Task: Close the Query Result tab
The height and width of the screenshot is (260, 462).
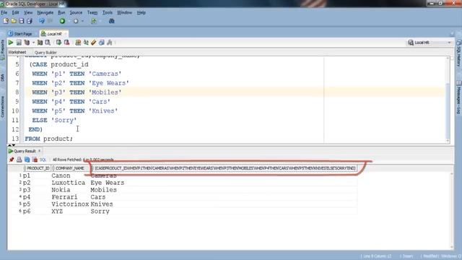Action: click(x=40, y=151)
